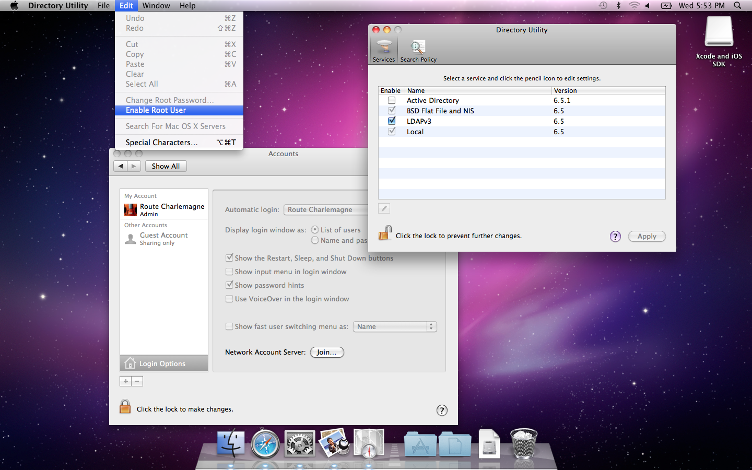Open the Window menu

coord(156,6)
